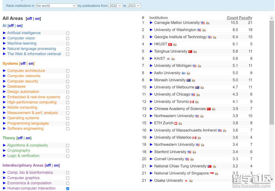275x191 pixels.
Task: Open chart icon for Northwestern University
Action: 202,145
